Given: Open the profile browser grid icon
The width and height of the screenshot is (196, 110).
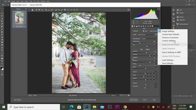Looking at the screenshot, I should (x=156, y=35).
